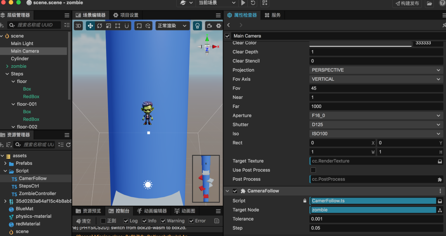Open the project folder icon in top bar
Screen dimensions: 446x236
[x=429, y=3]
